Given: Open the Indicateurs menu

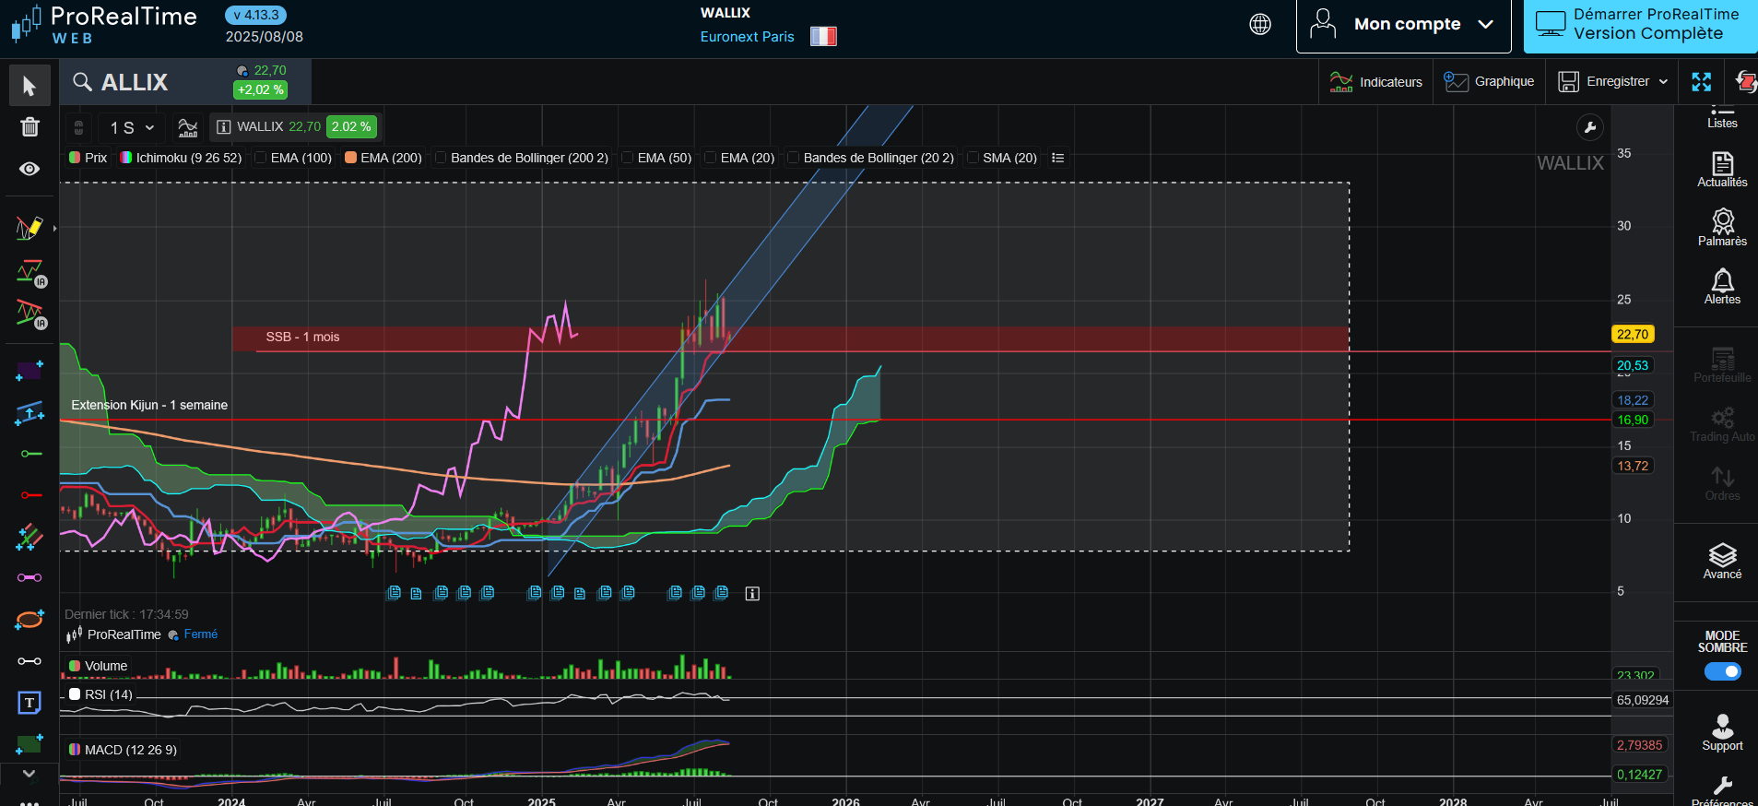Looking at the screenshot, I should (x=1376, y=82).
